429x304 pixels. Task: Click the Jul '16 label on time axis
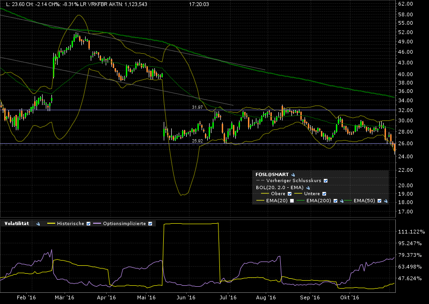point(227,297)
